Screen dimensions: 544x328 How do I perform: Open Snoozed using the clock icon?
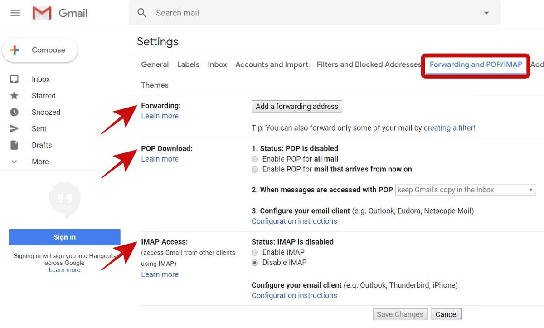pyautogui.click(x=14, y=112)
